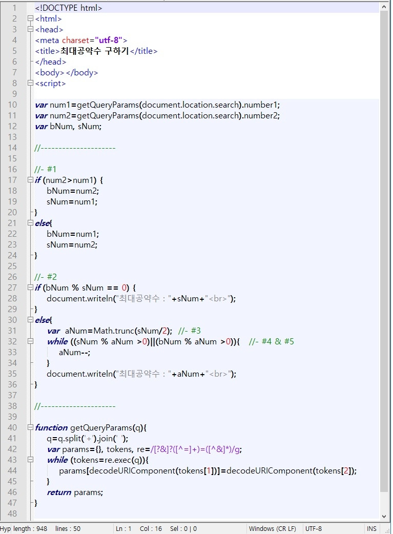Click the </head> closing tag
Screen dimensions: 393x534
point(51,61)
